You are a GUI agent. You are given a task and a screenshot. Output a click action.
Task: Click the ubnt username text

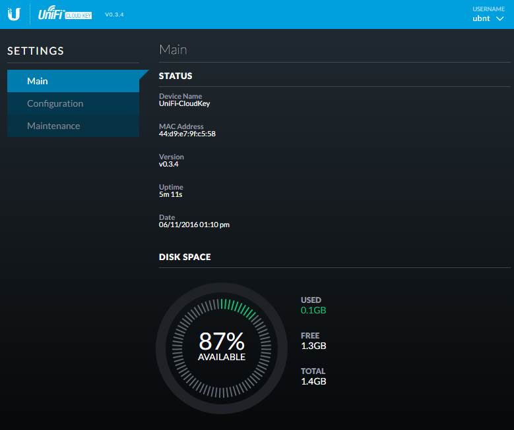[x=481, y=18]
